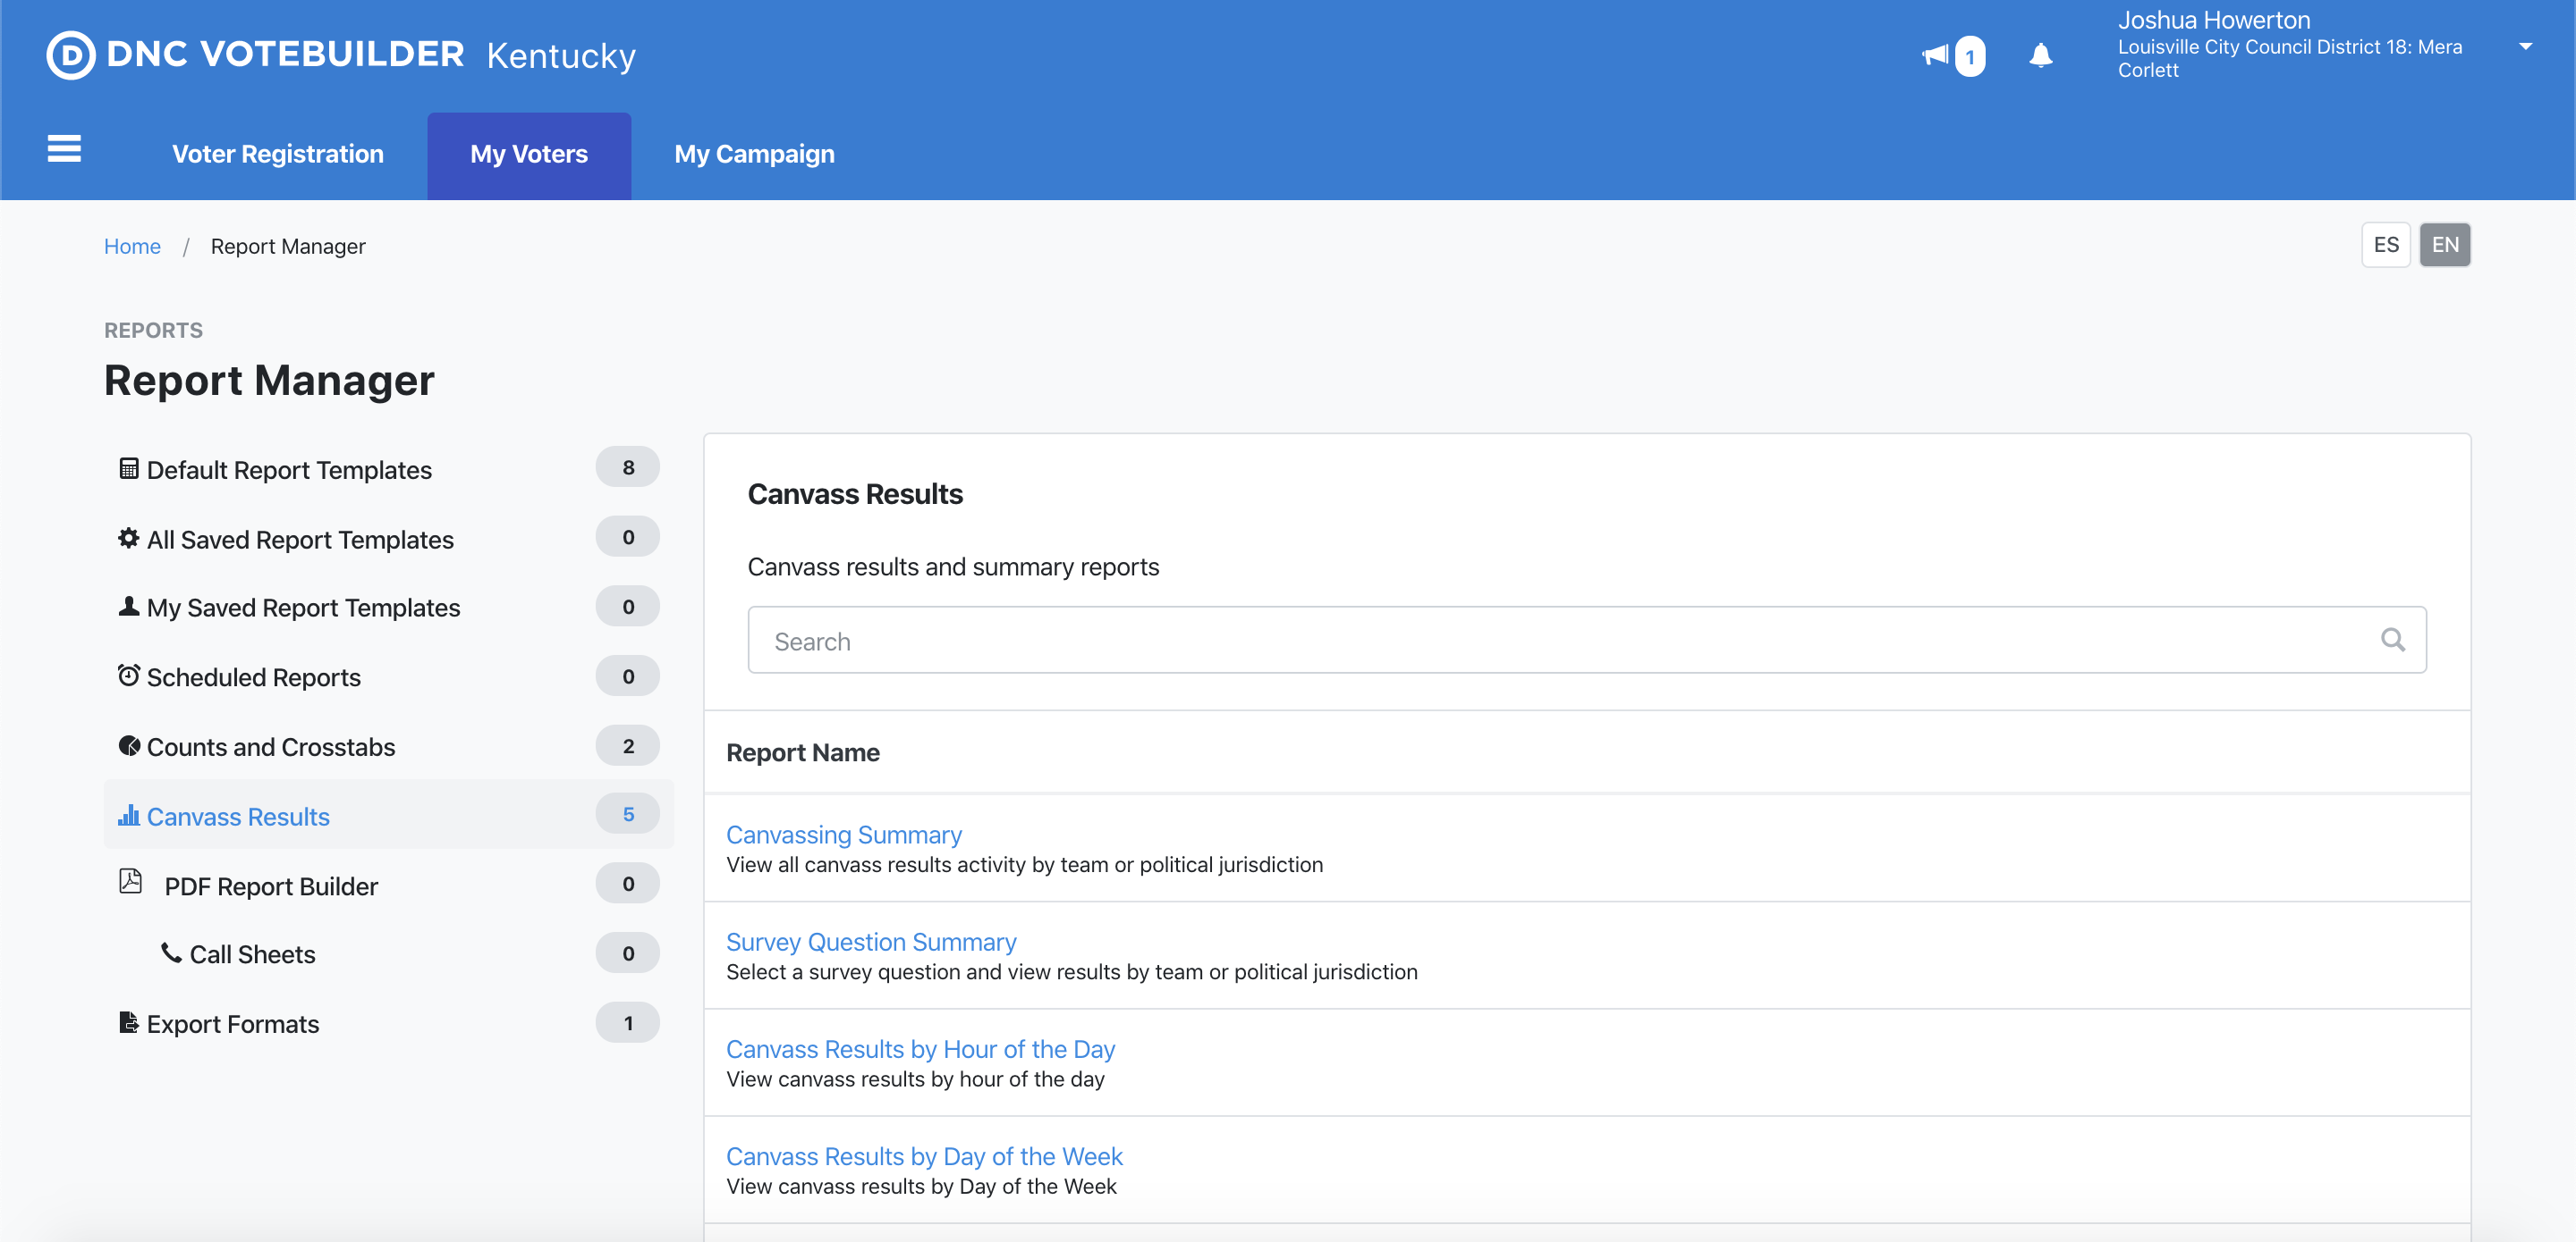Image resolution: width=2576 pixels, height=1242 pixels.
Task: Click the search magnifier icon
Action: pos(2392,641)
